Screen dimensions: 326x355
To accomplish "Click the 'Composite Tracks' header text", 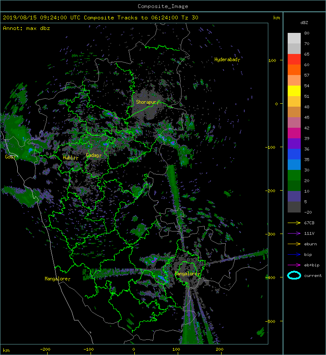I will 111,18.
